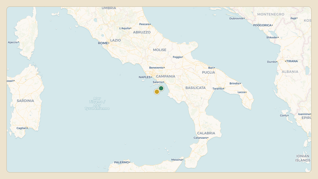Viewport: 318px width, 179px height.
Task: Click the Basilicata region label
Action: pyautogui.click(x=196, y=88)
